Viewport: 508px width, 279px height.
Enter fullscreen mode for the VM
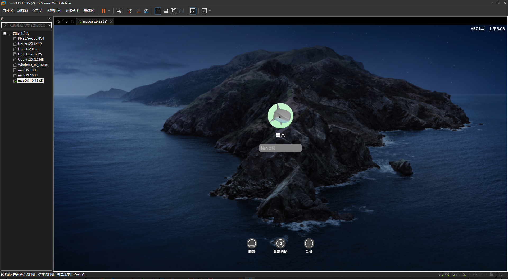[174, 11]
